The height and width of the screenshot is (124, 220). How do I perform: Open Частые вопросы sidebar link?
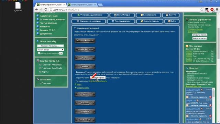(x=48, y=23)
